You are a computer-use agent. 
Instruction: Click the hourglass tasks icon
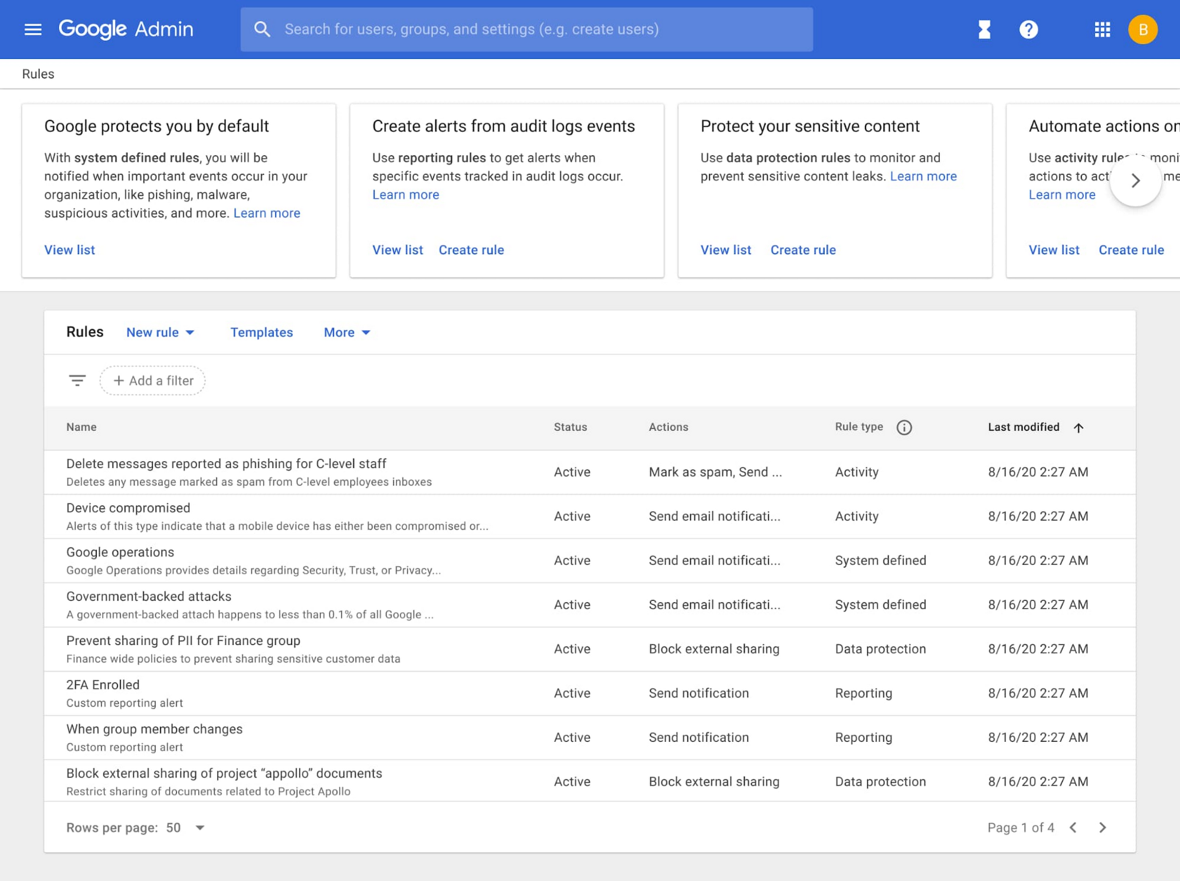pyautogui.click(x=984, y=29)
